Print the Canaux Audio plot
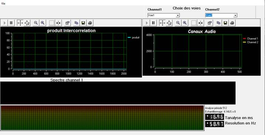 point(232,23)
